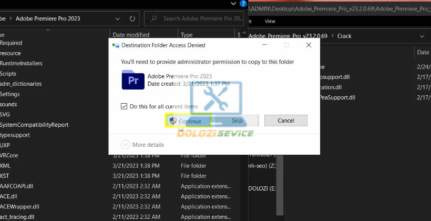The image size is (431, 221).
Task: Click the Crack breadcrumb in the address path
Action: [344, 36]
